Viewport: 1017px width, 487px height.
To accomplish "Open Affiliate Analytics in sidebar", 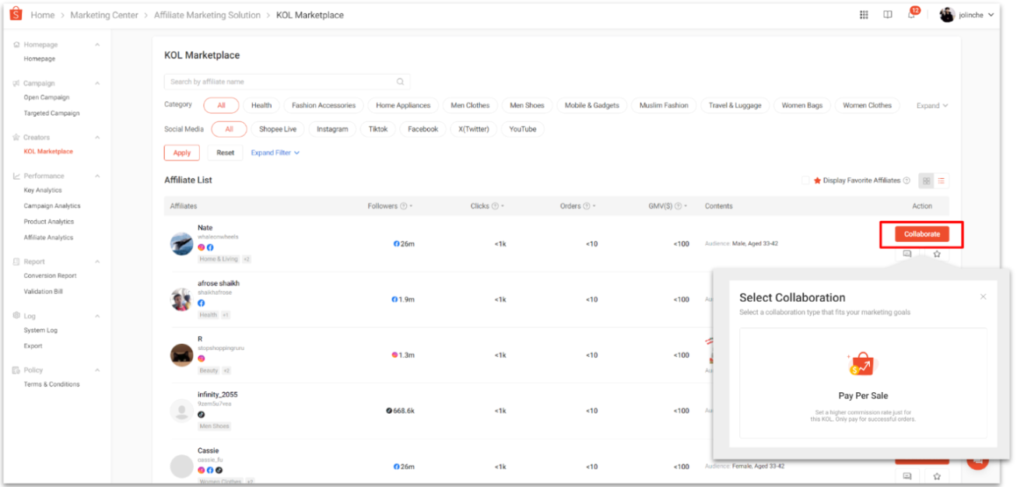I will click(x=48, y=237).
